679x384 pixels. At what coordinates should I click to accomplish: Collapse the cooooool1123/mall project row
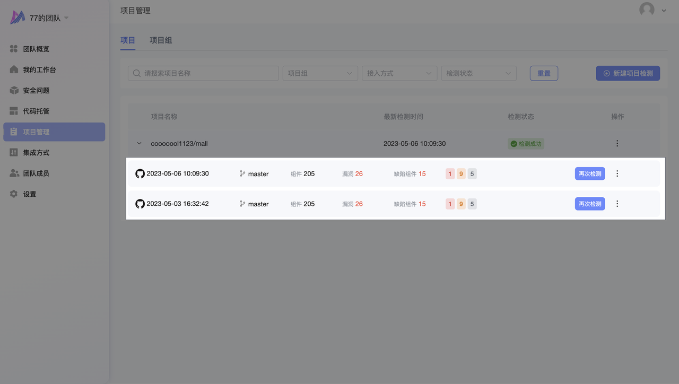point(140,143)
